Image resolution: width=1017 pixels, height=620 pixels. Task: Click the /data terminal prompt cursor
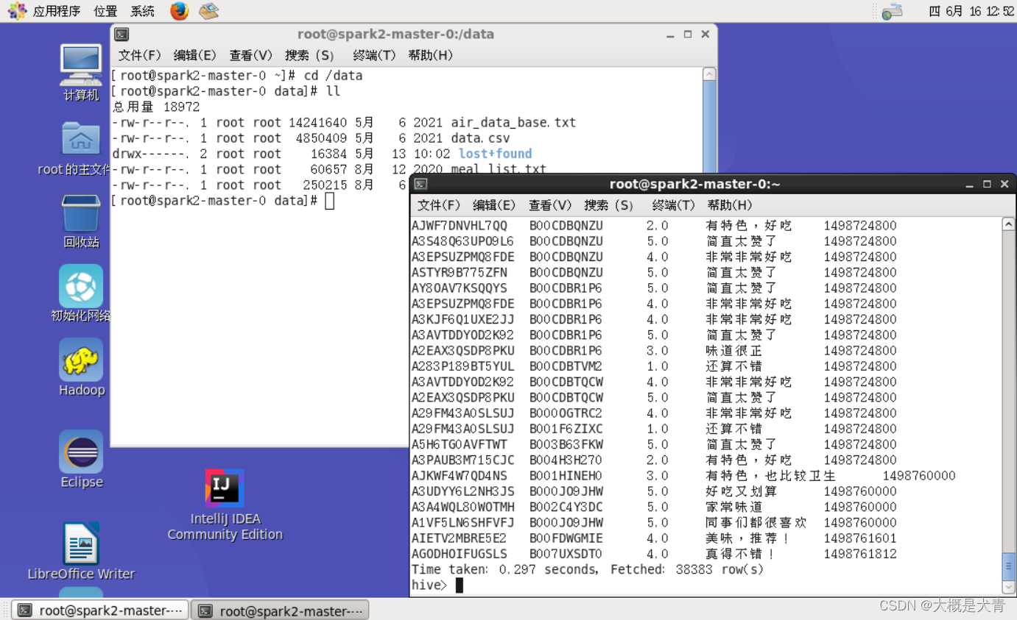(x=329, y=201)
